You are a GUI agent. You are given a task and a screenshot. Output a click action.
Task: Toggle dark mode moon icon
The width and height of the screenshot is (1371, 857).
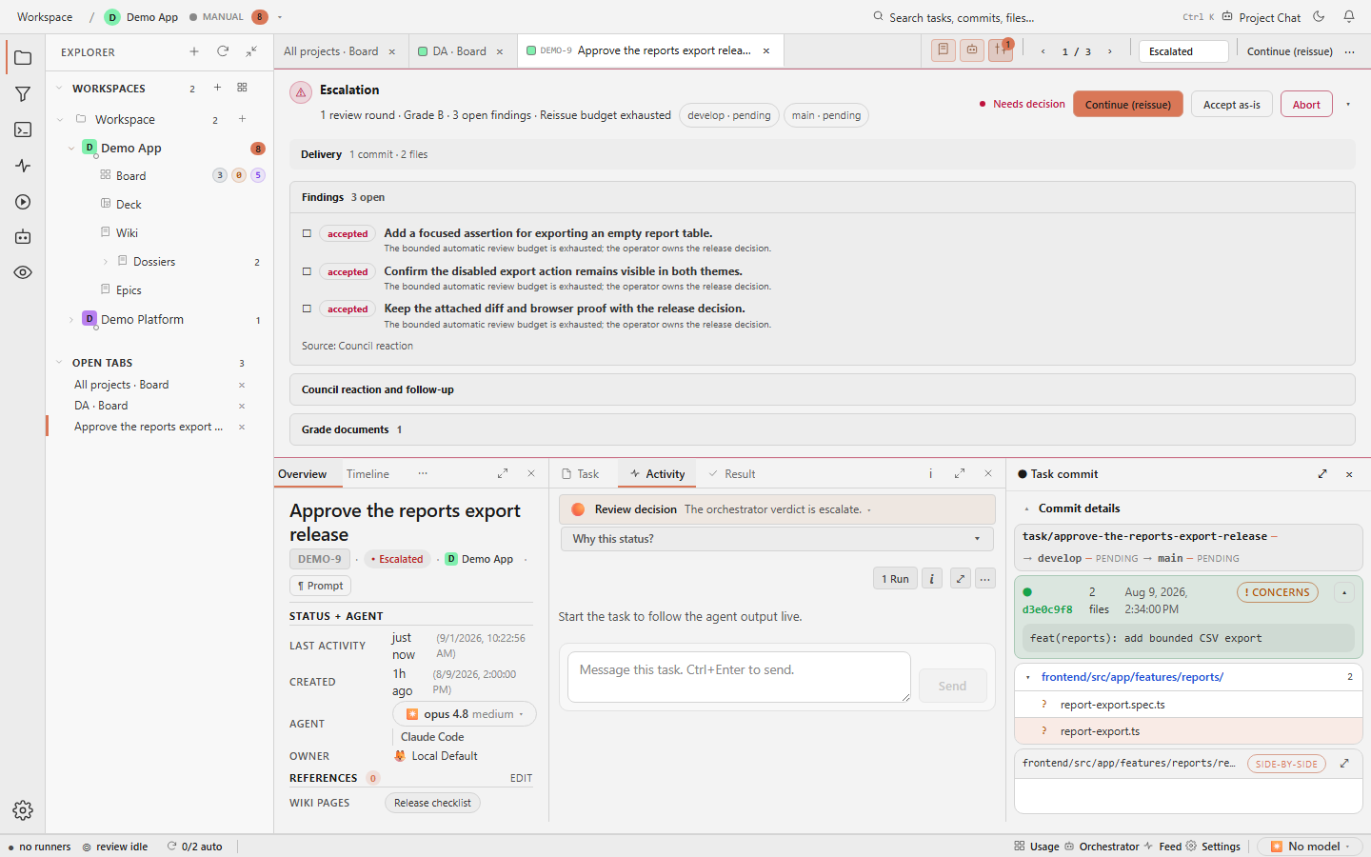point(1319,16)
